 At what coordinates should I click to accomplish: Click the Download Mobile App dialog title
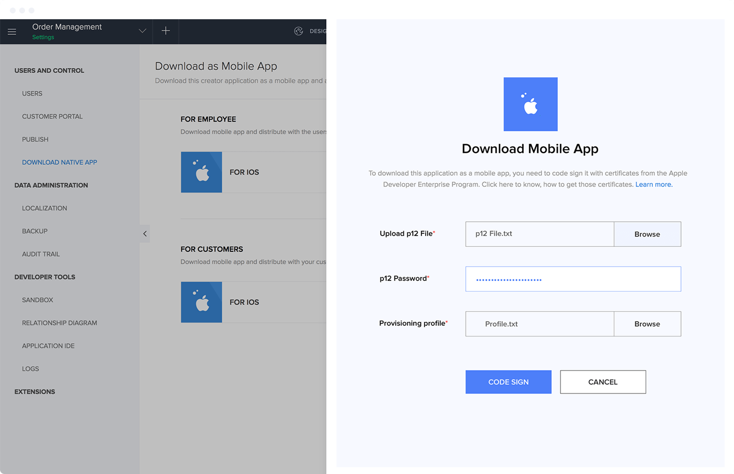pos(530,149)
